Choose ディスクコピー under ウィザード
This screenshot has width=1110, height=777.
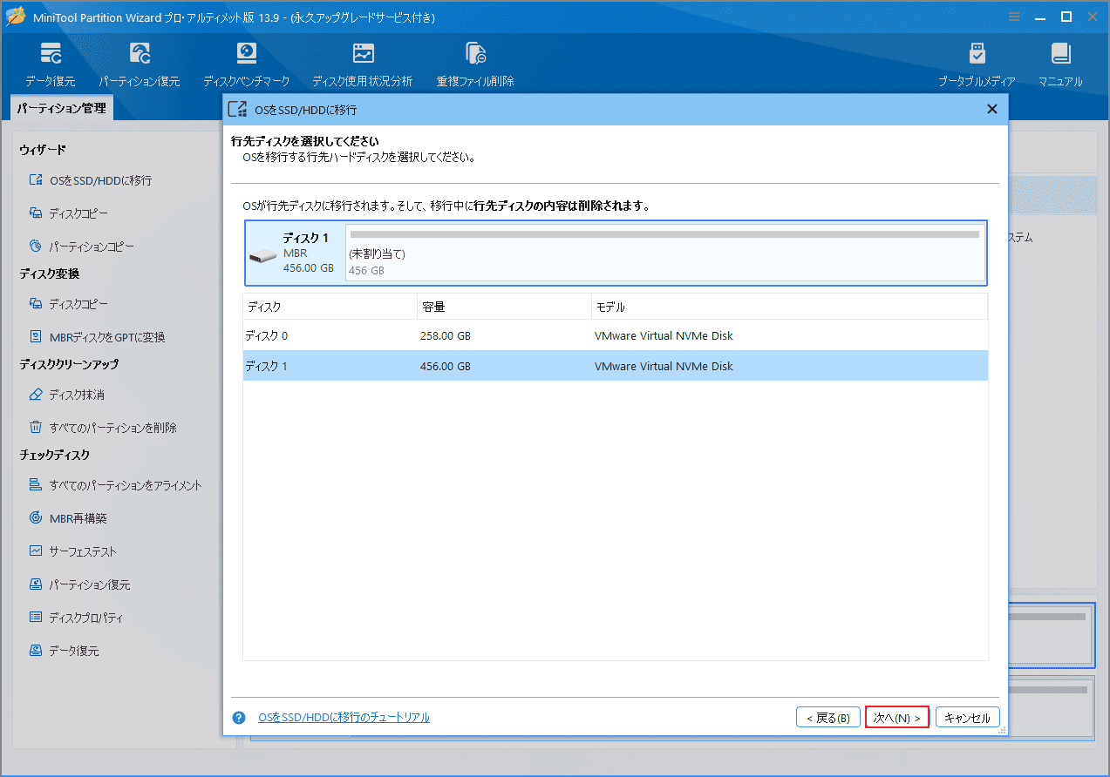[x=69, y=213]
